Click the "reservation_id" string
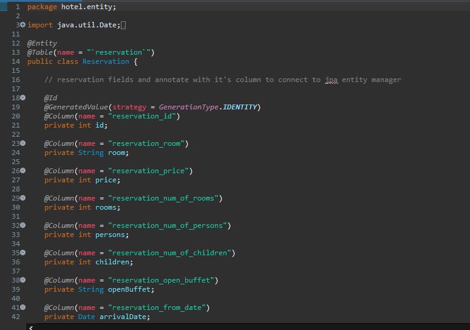Screen dimensions: 470x330 tap(141, 116)
